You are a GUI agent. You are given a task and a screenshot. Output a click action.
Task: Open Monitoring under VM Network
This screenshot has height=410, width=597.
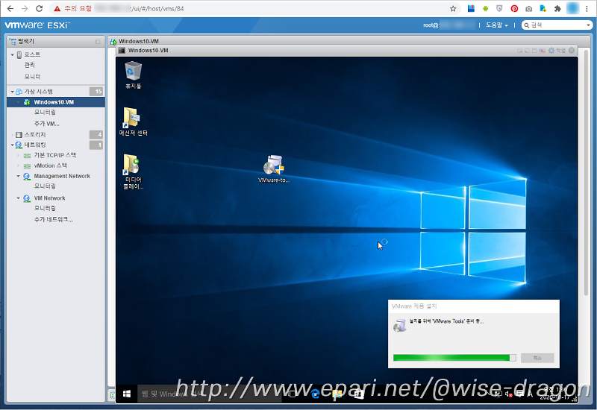pos(45,208)
